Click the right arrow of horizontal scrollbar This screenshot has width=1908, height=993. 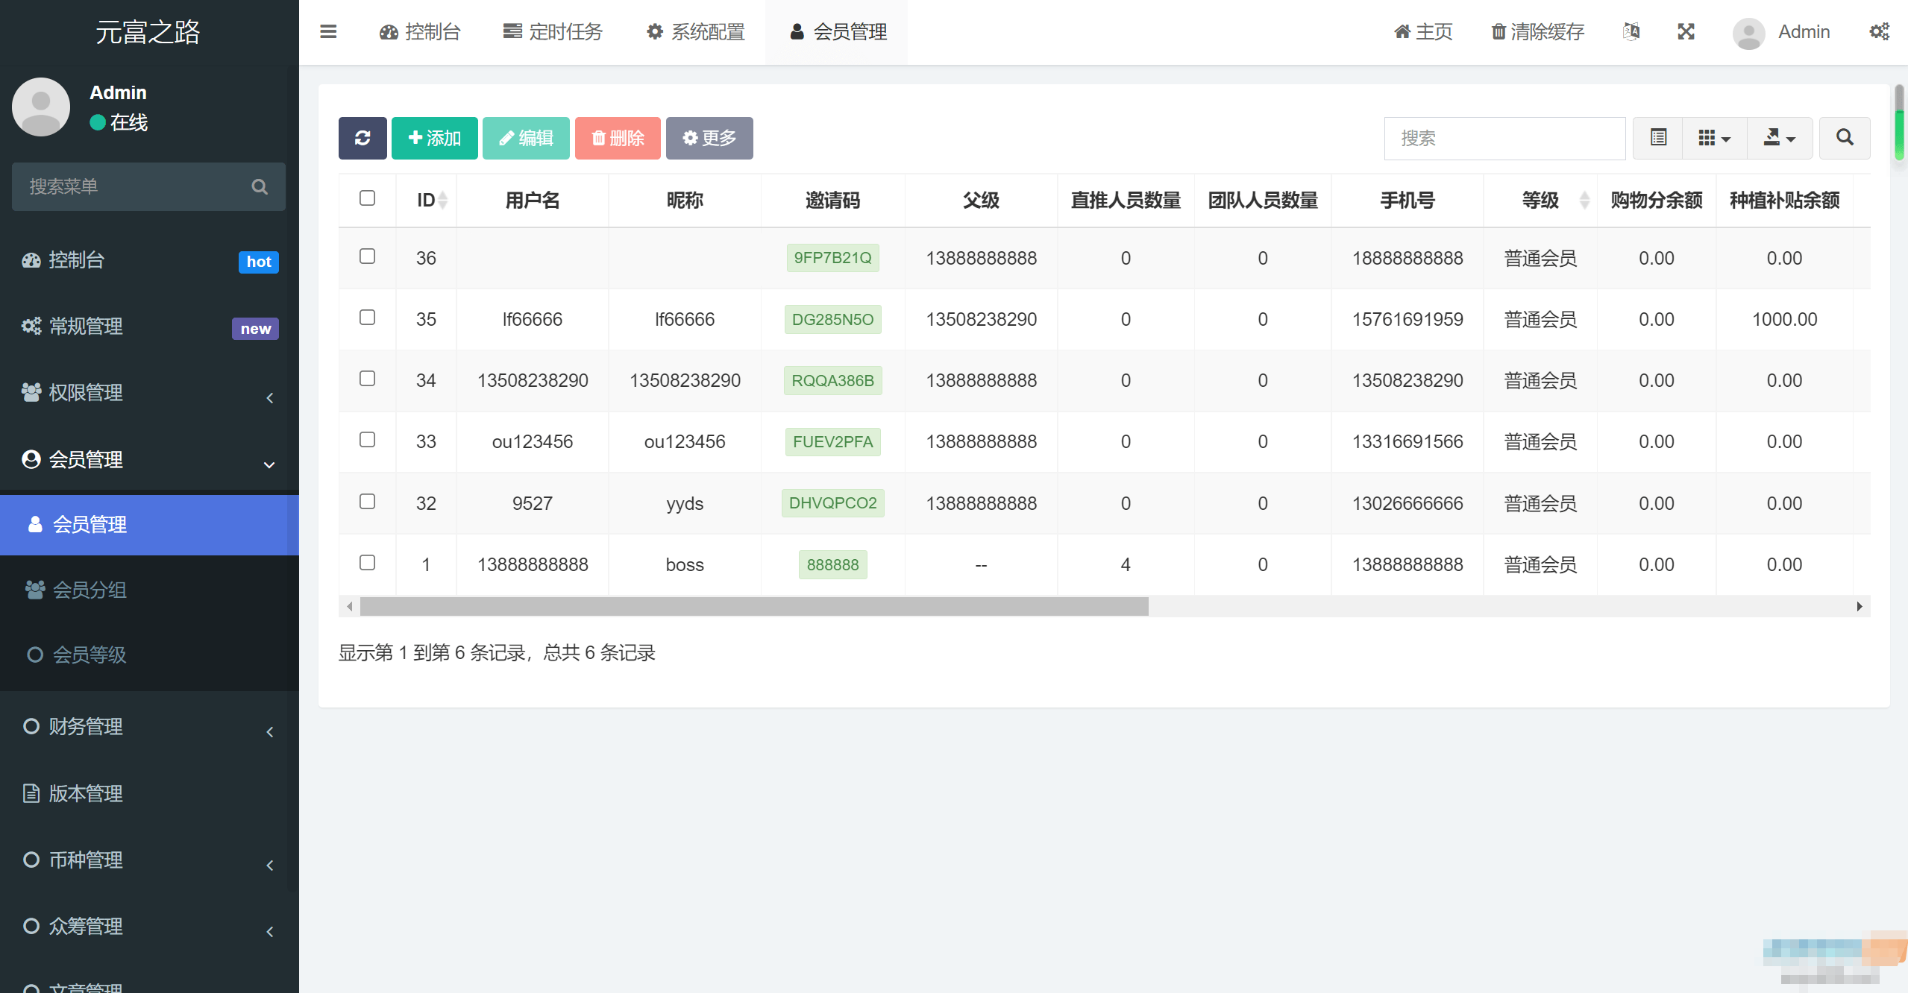[x=1860, y=607]
